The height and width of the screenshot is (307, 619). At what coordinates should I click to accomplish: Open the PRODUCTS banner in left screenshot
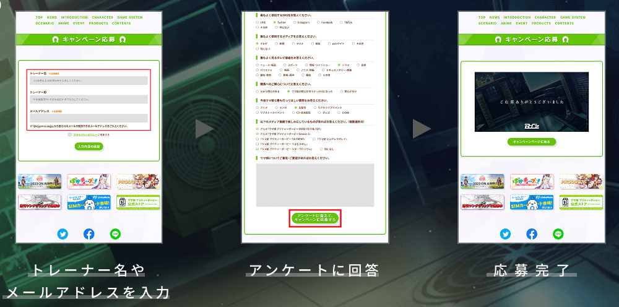(139, 181)
